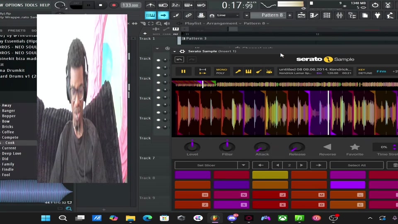Click the stamp tool hat icon
Screen dimensions: 398x224
click(201, 15)
